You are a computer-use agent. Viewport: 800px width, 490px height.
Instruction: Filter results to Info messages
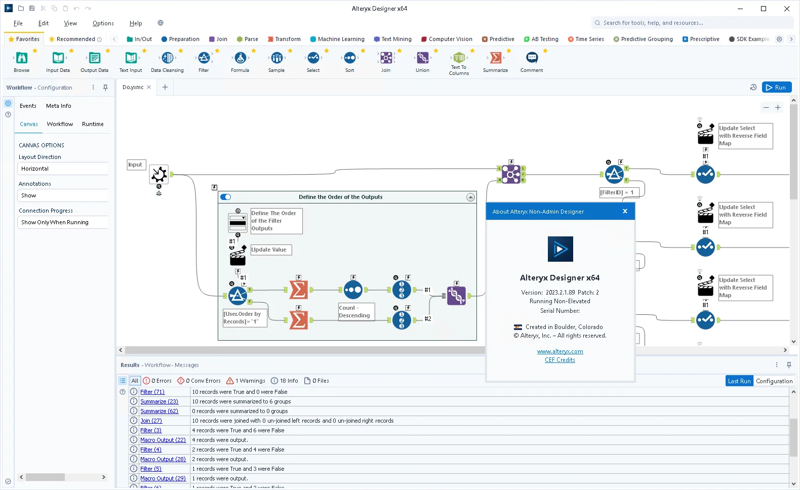[284, 381]
